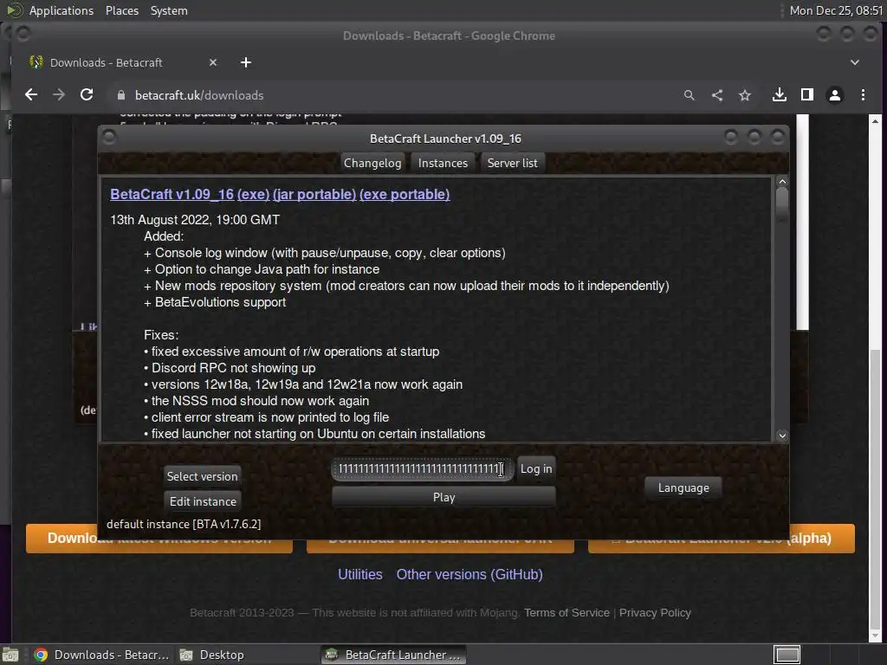The height and width of the screenshot is (665, 887).
Task: Open the (exe portable) link
Action: pyautogui.click(x=405, y=194)
